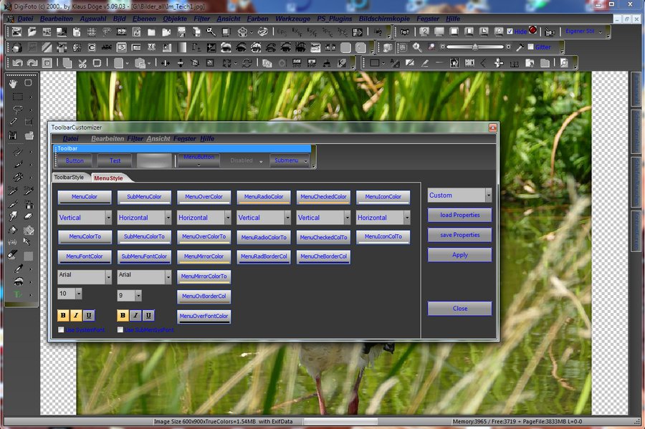
Task: Click the save Properties button
Action: click(459, 235)
